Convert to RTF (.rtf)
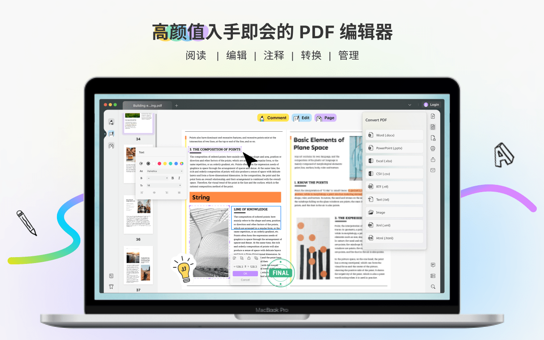Image resolution: width=544 pixels, height=340 pixels. (394, 187)
